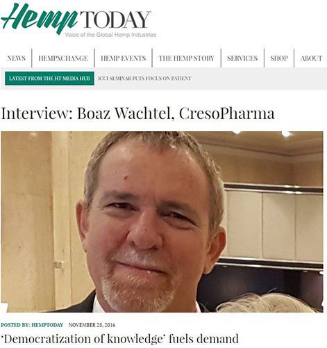Click the tagline under the logo
This screenshot has height=348, width=327.
[110, 35]
